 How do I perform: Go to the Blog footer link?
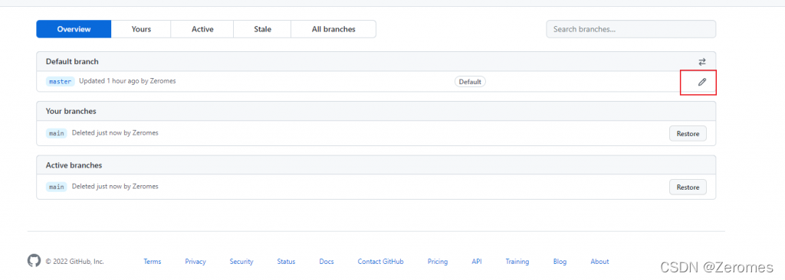pos(560,262)
